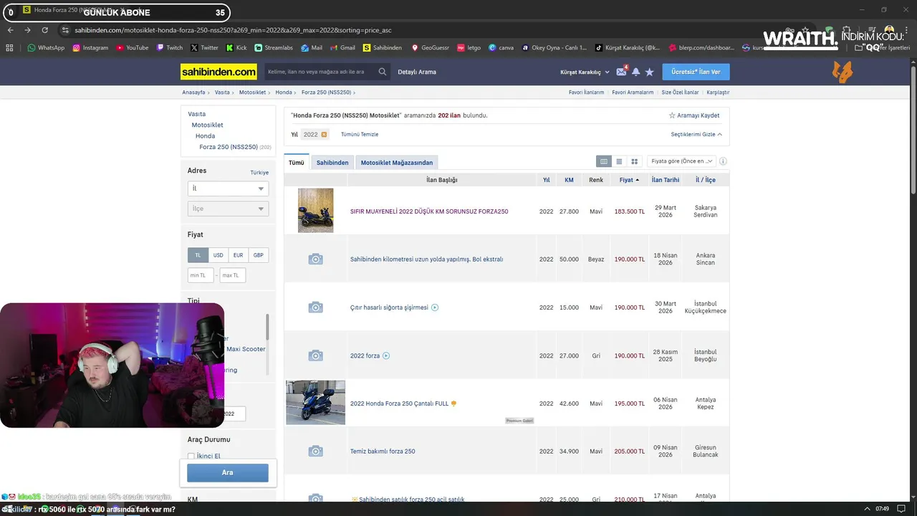Open Twitch bookmark

[x=169, y=47]
